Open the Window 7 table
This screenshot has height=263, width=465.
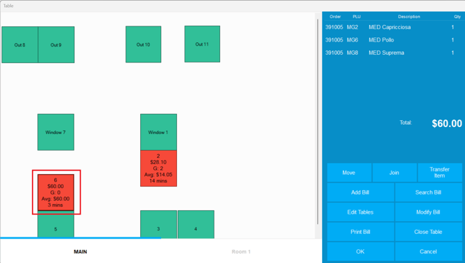pos(56,133)
